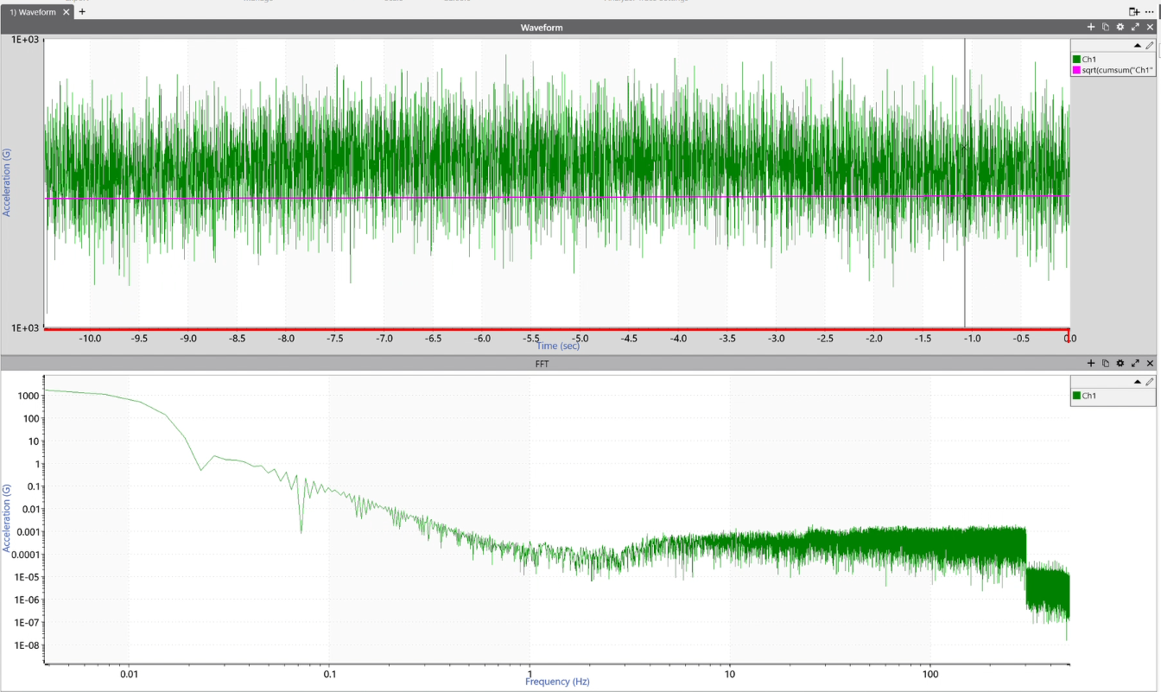This screenshot has height=692, width=1161.
Task: Click the 100 tick on the frequency axis
Action: (930, 673)
